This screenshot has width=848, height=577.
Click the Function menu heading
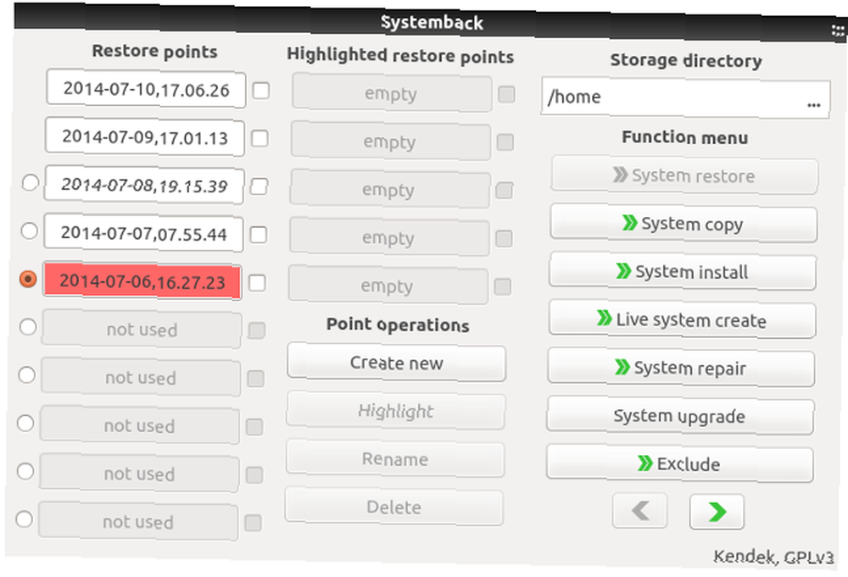pos(684,137)
